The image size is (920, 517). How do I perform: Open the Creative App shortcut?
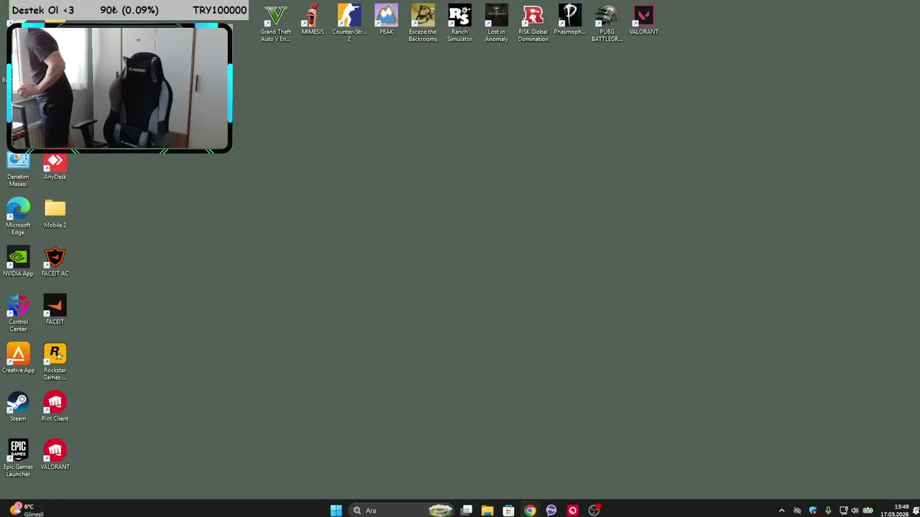[18, 358]
